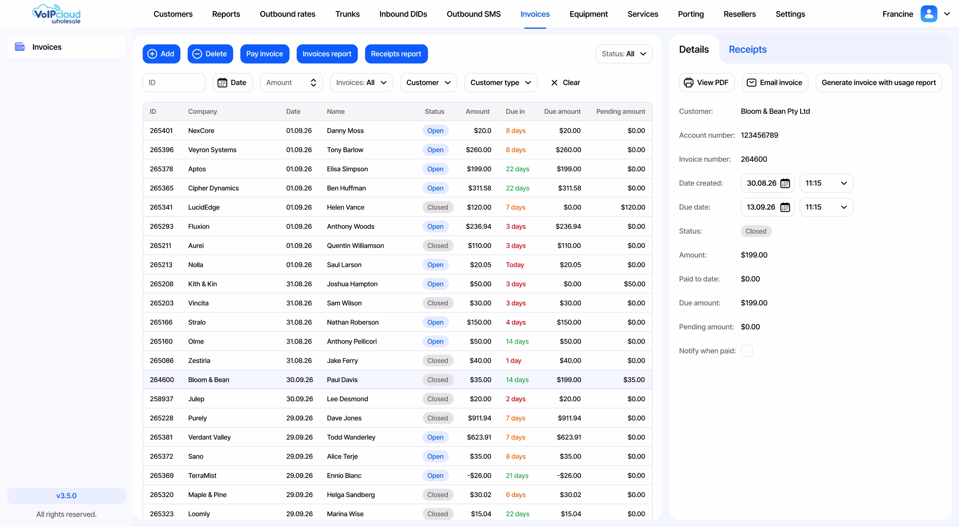Open the Settings menu item

point(790,14)
